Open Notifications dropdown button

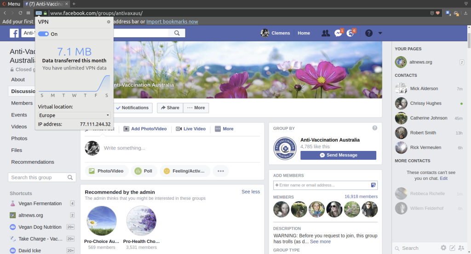pos(132,108)
